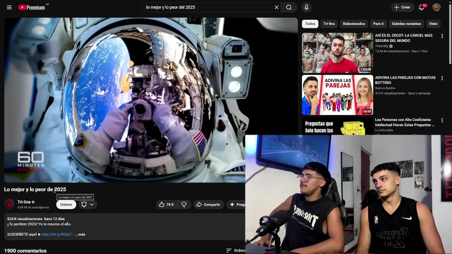Screen dimensions: 452x254
Task: Open 'ASÍ ES EL CECOT' video title
Action: pyautogui.click(x=404, y=38)
